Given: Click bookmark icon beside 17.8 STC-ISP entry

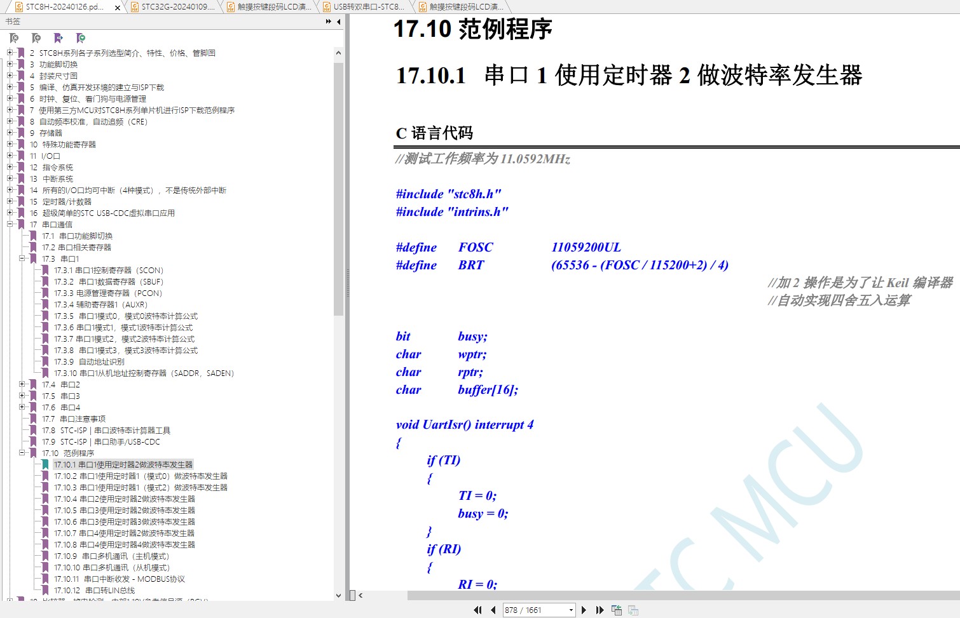Looking at the screenshot, I should point(33,431).
